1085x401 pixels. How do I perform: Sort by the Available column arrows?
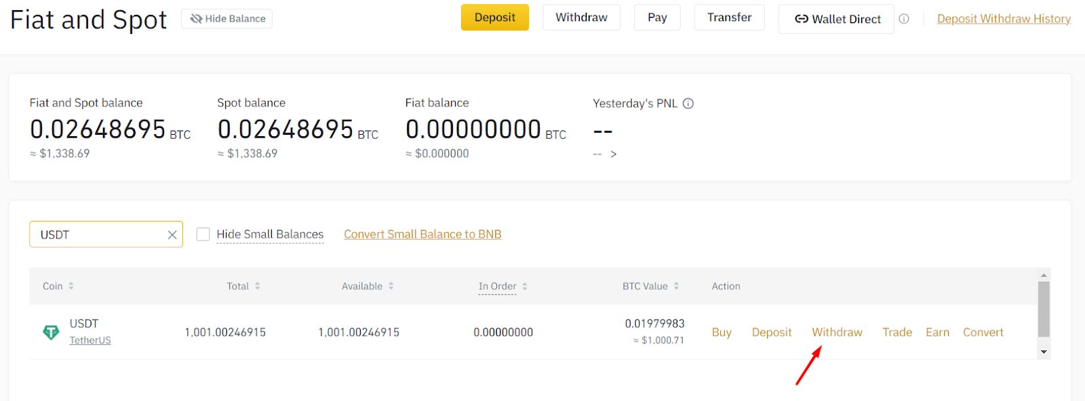pos(391,287)
